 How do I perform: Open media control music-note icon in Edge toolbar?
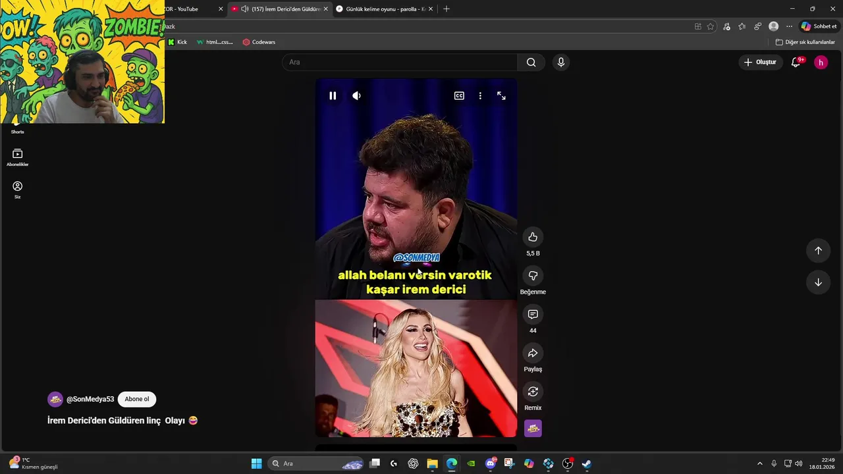pos(726,26)
